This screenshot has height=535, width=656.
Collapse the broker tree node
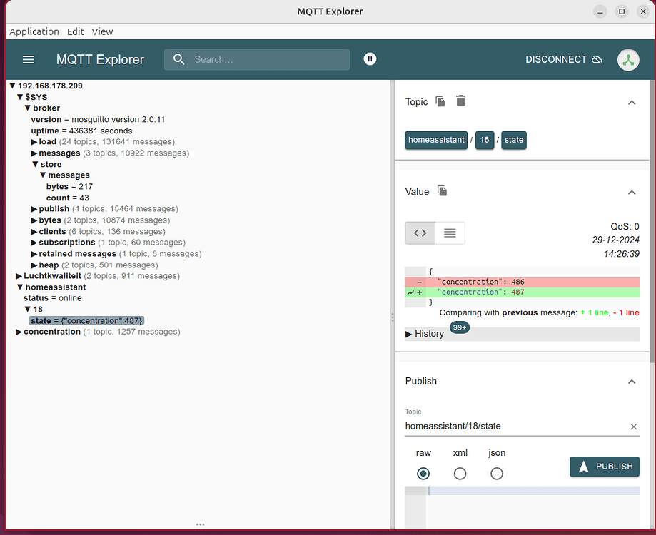click(x=28, y=108)
